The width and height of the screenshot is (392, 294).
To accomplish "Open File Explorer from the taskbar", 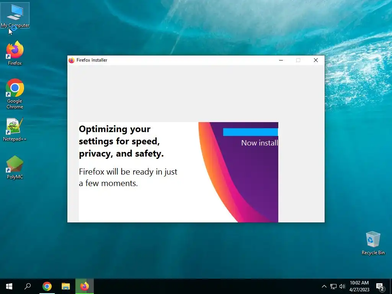I will [66, 286].
